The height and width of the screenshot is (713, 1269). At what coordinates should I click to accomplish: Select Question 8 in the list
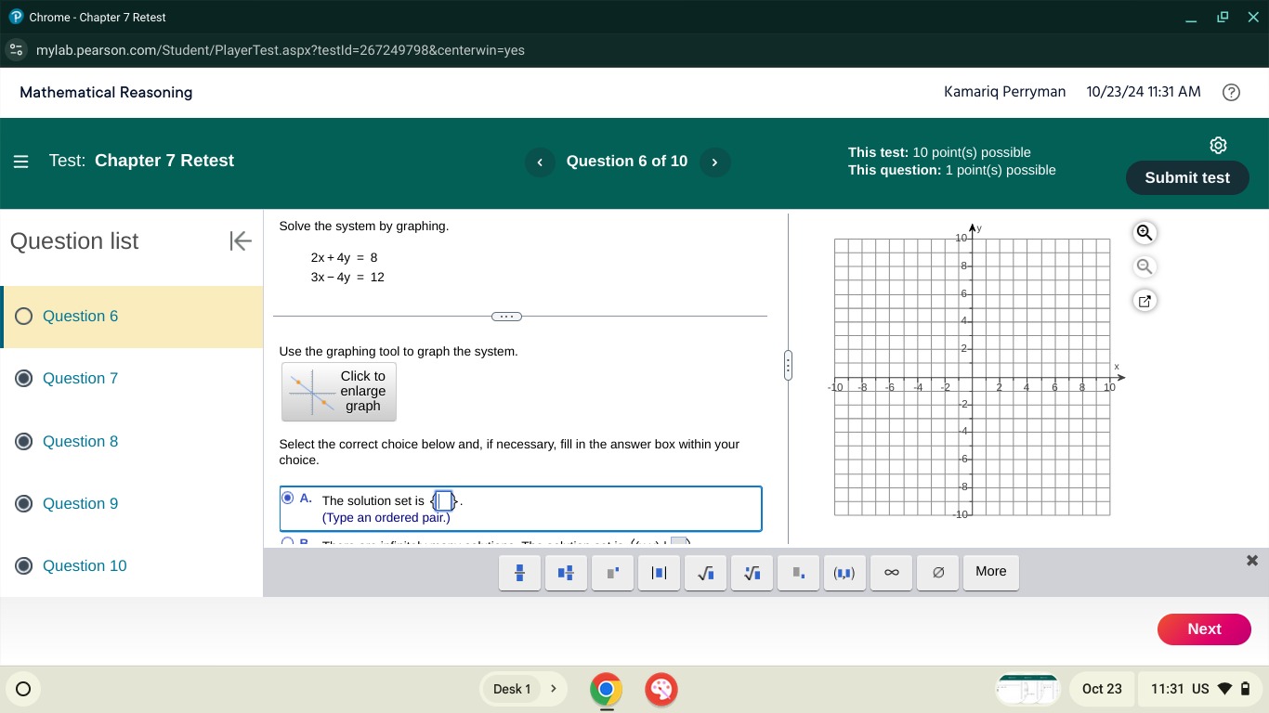132,441
